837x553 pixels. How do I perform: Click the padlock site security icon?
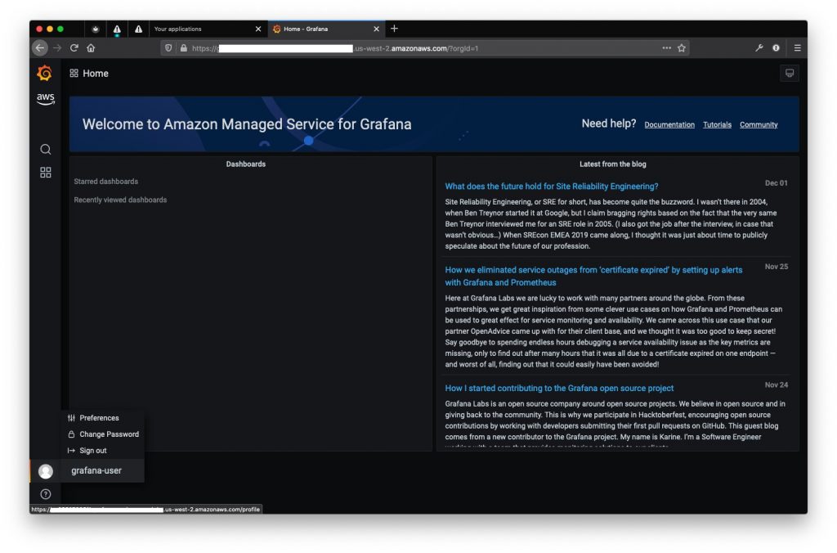pos(184,48)
